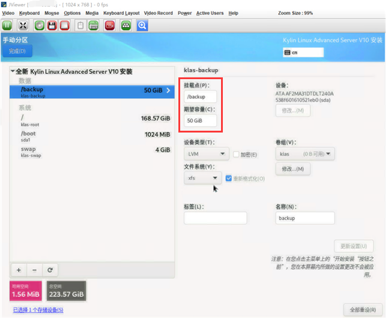Start video recording icon
Image resolution: width=388 pixels, height=319 pixels.
click(110, 25)
